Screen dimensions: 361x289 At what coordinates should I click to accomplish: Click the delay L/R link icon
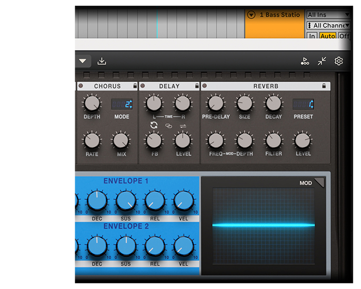[x=168, y=126]
